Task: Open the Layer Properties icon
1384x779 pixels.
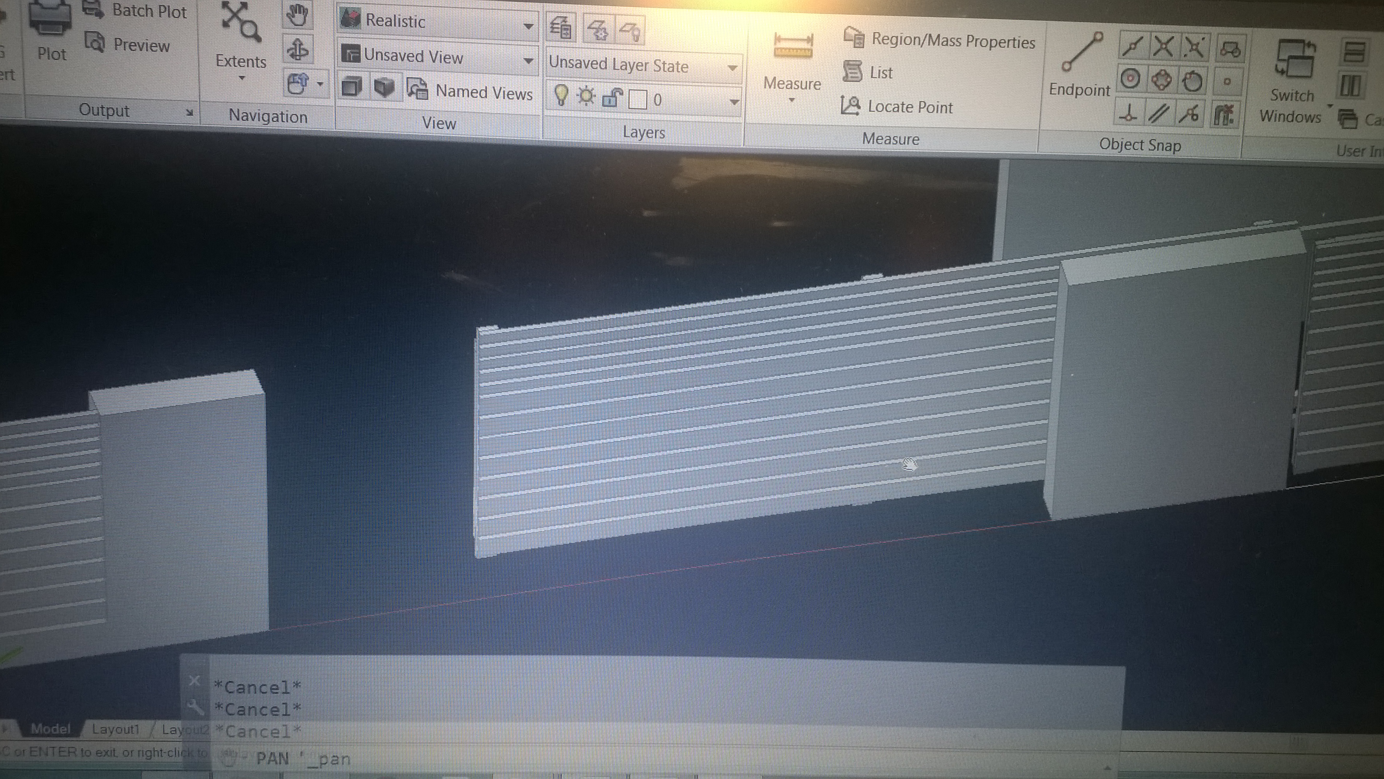Action: pyautogui.click(x=561, y=28)
